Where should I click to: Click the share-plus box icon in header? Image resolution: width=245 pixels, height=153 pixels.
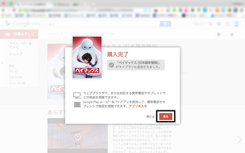pyautogui.click(x=228, y=24)
